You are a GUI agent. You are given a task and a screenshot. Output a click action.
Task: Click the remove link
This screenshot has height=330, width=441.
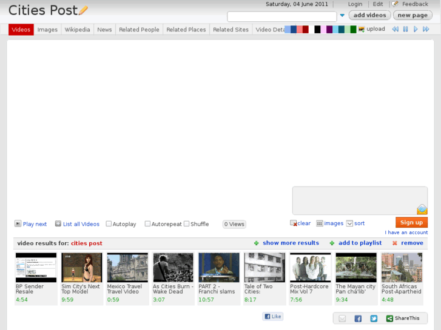(412, 243)
